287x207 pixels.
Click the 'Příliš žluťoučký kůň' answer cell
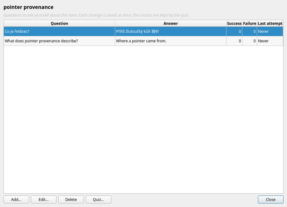click(x=171, y=32)
